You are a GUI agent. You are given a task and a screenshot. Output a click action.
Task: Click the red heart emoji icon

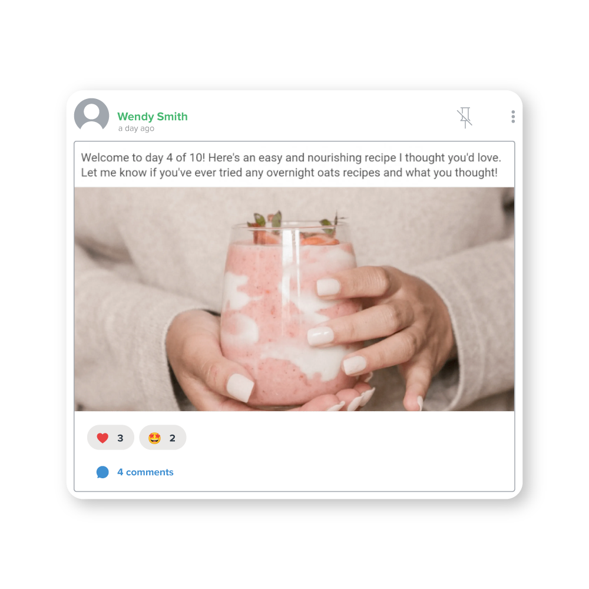102,438
